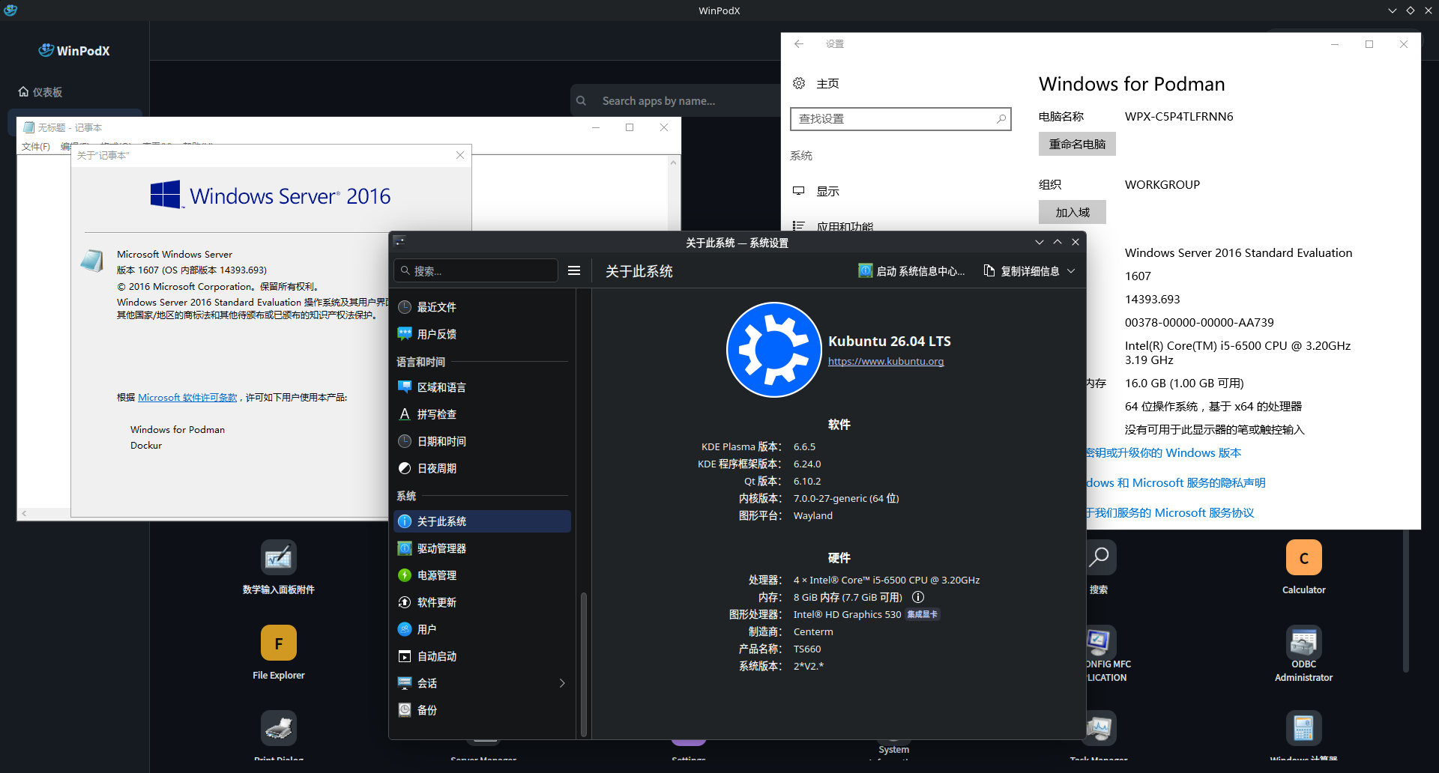Open the kubuntu.org website link
The width and height of the screenshot is (1439, 773).
tap(886, 361)
